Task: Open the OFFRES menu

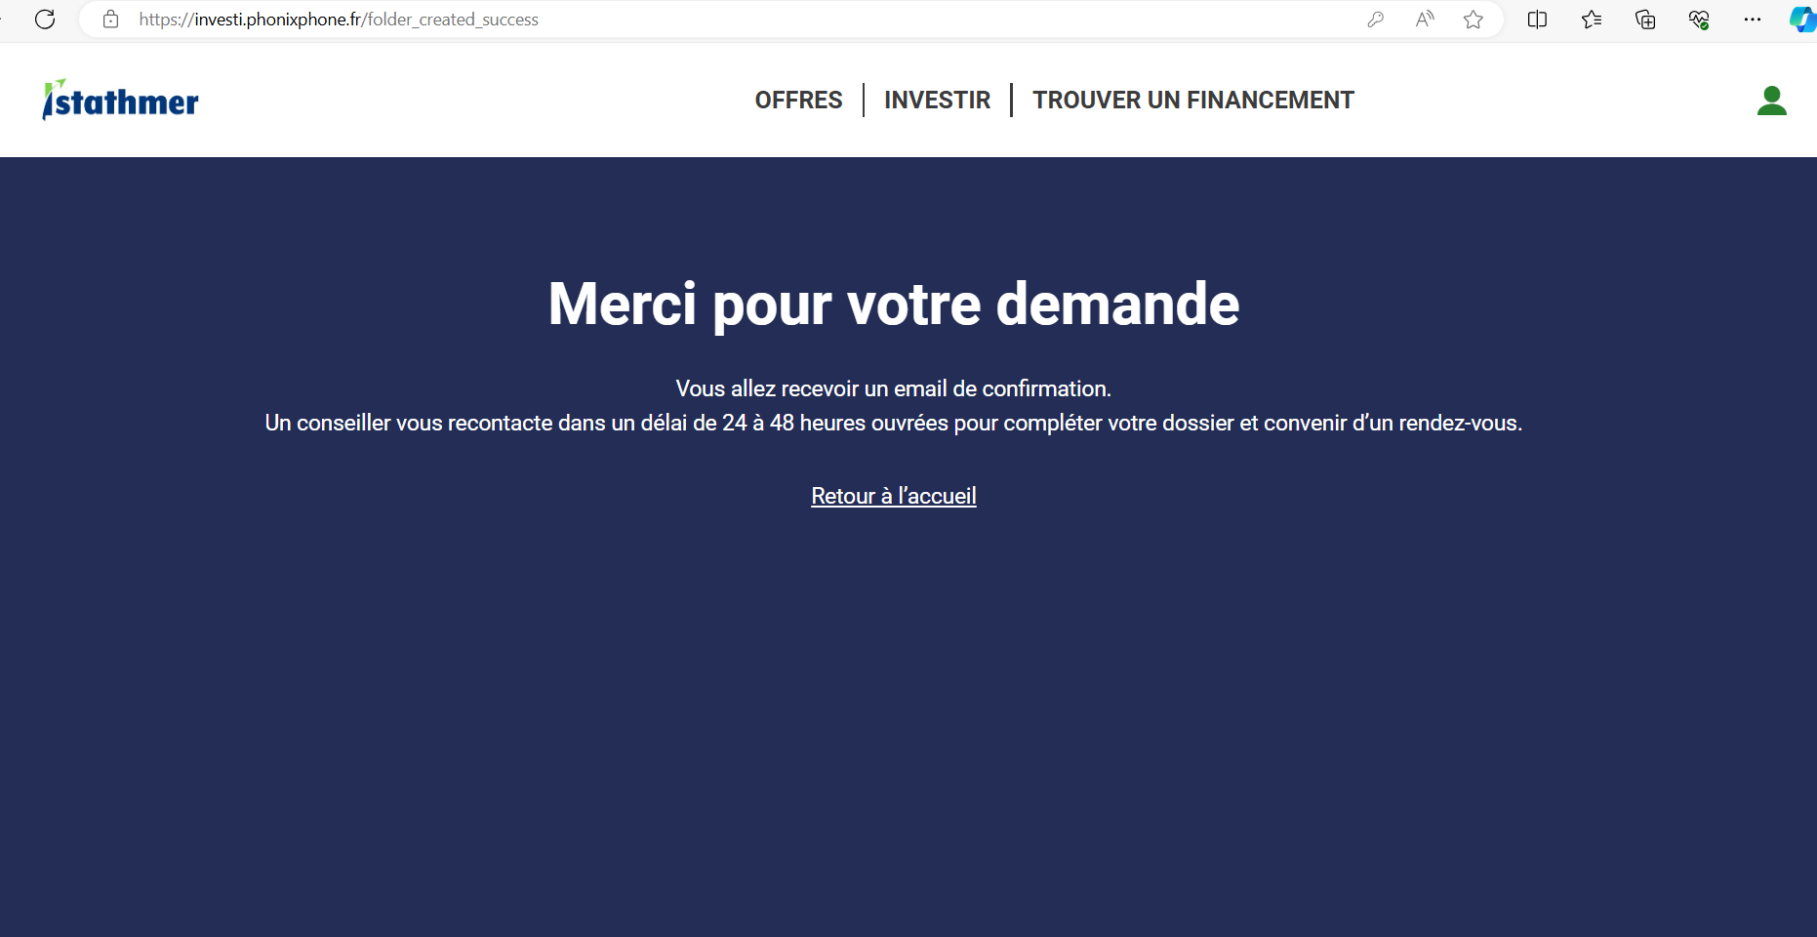Action: [798, 101]
